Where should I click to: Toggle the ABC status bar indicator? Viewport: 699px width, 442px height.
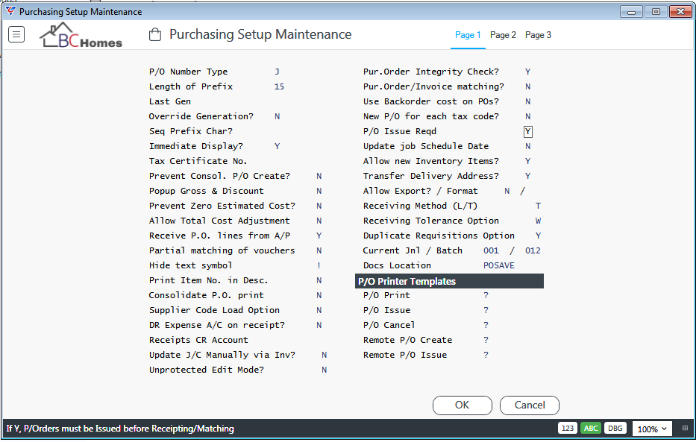pos(591,429)
